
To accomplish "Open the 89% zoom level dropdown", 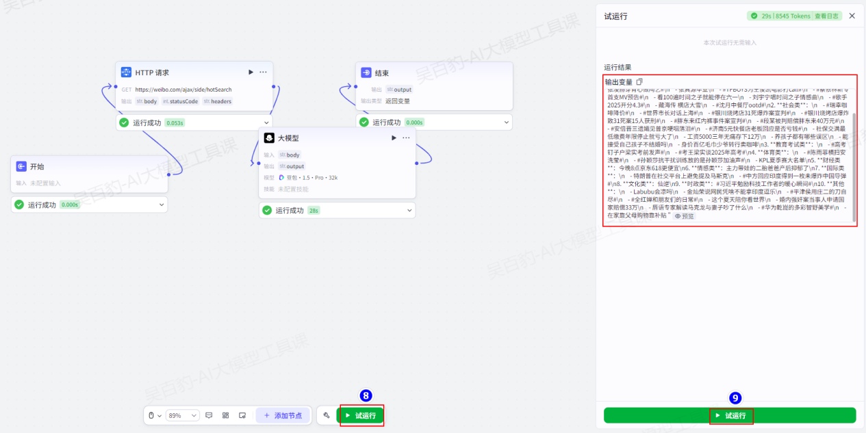I will (183, 415).
